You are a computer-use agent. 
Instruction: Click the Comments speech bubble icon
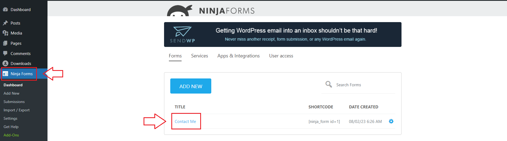5,53
